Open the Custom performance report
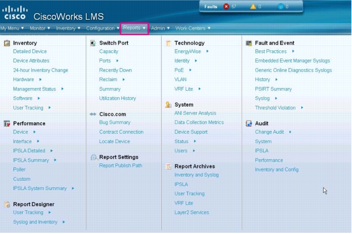The height and width of the screenshot is (234, 352). pyautogui.click(x=21, y=179)
